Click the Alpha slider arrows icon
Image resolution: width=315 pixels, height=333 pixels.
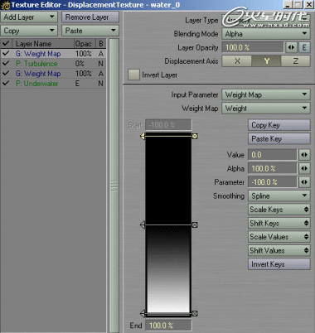pos(304,168)
